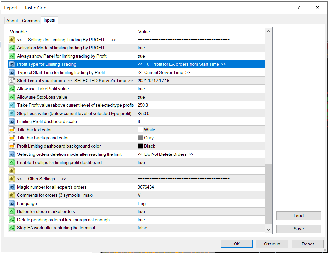Click the clock icon beside Start Time row
328x253 pixels.
(11, 81)
